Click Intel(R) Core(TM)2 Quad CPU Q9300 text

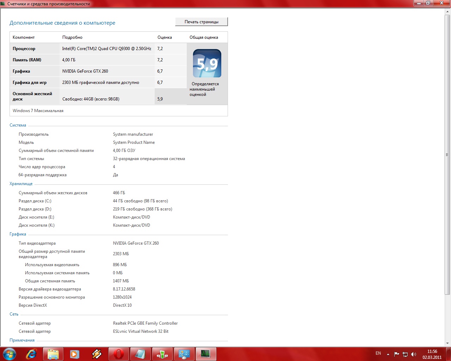point(107,49)
